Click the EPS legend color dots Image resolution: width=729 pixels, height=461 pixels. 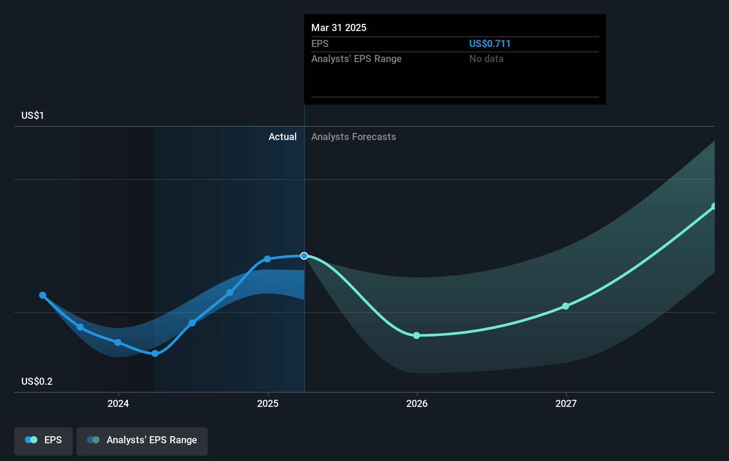(x=31, y=440)
